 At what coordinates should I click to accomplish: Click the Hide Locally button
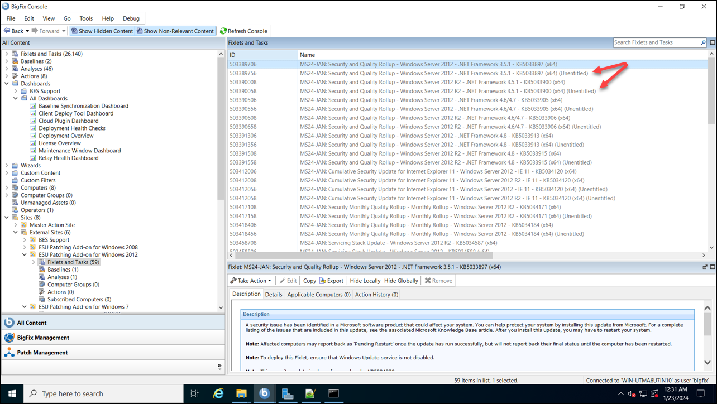365,281
